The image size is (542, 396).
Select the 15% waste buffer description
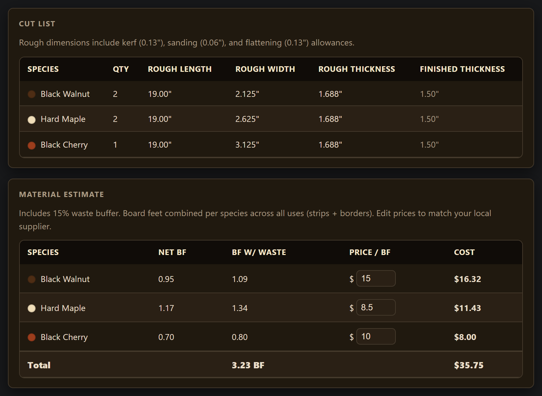click(x=255, y=220)
